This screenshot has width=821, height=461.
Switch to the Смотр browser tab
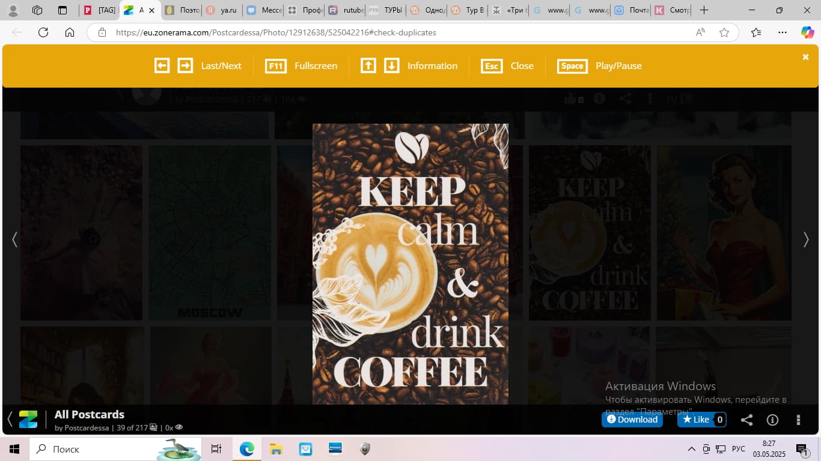(672, 10)
